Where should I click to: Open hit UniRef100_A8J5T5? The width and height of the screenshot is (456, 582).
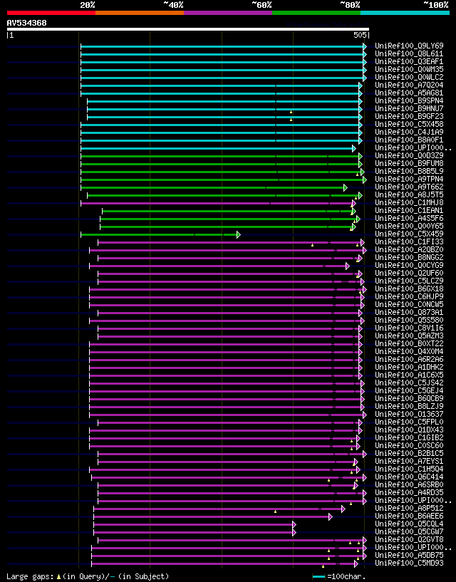[x=409, y=195]
